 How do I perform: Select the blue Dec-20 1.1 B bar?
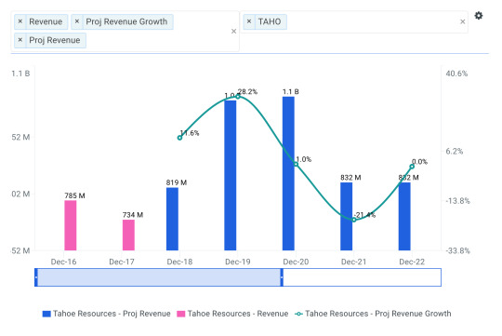pos(288,173)
